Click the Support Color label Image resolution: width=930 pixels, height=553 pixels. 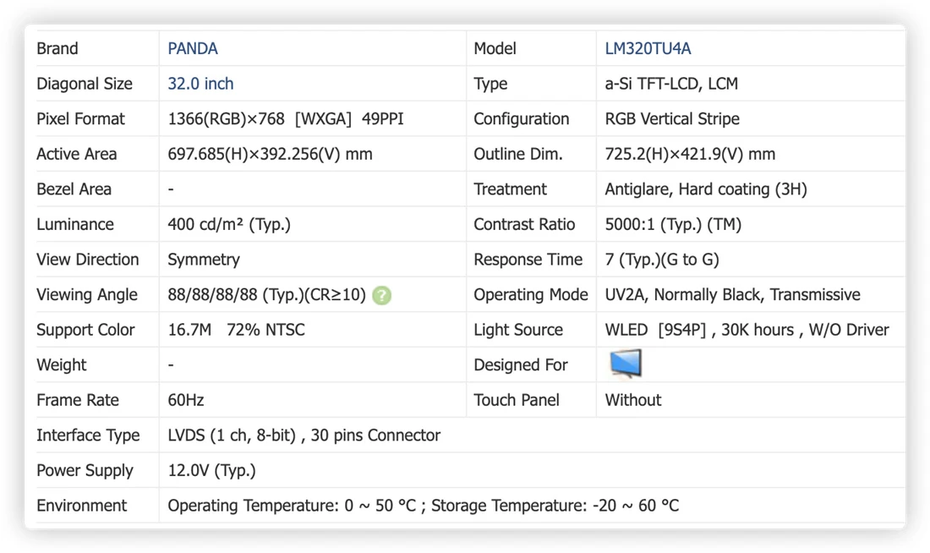[85, 330]
